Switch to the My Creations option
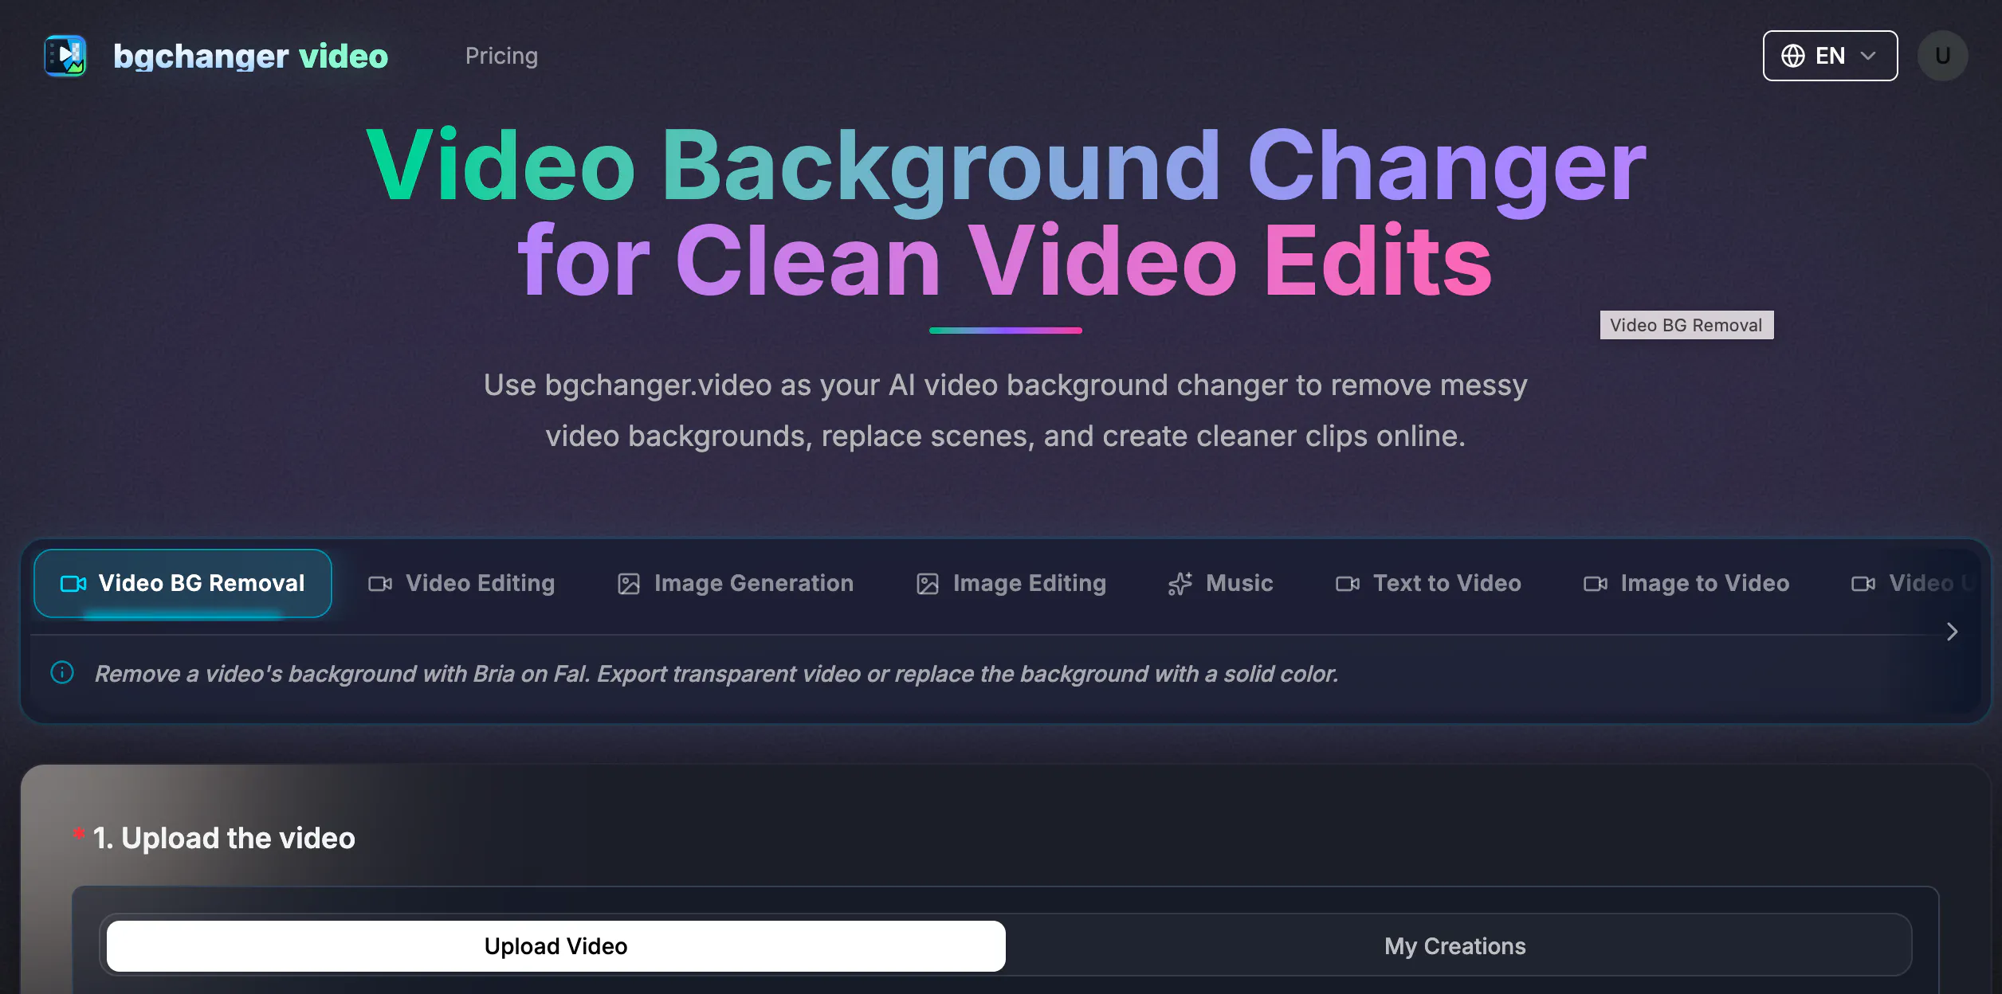This screenshot has height=994, width=2002. (x=1455, y=946)
